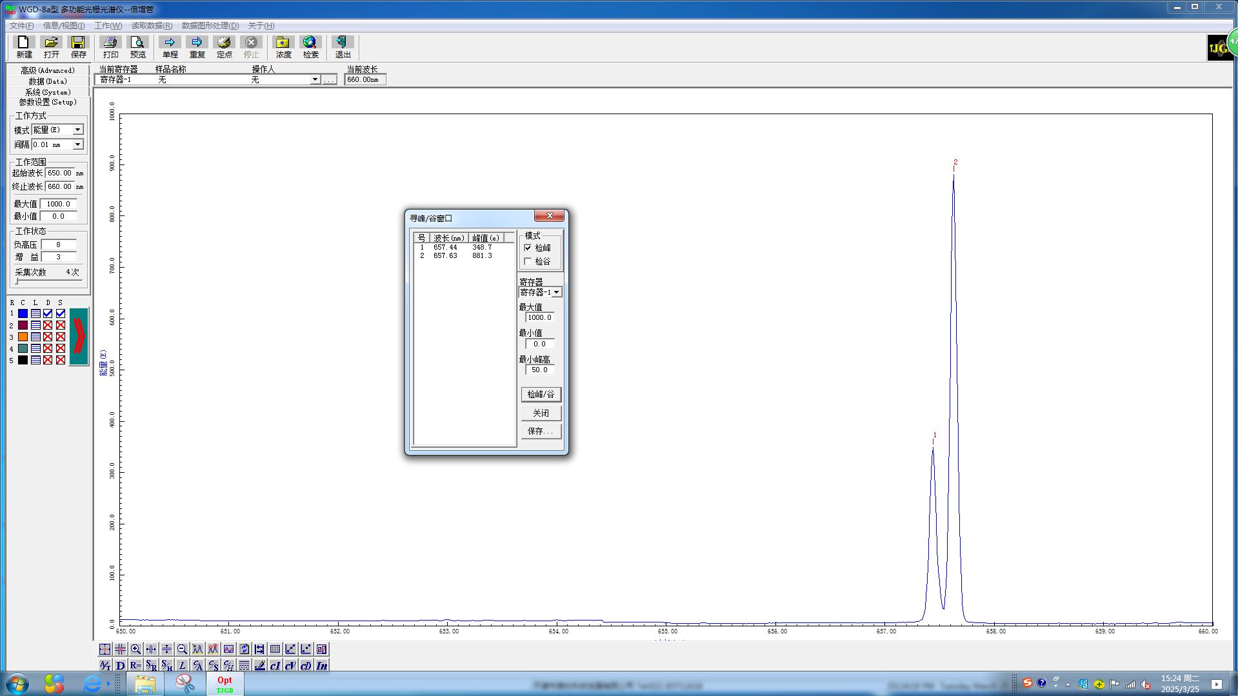Image resolution: width=1238 pixels, height=696 pixels.
Task: Click the In icon in the bottom toolbar
Action: [321, 665]
